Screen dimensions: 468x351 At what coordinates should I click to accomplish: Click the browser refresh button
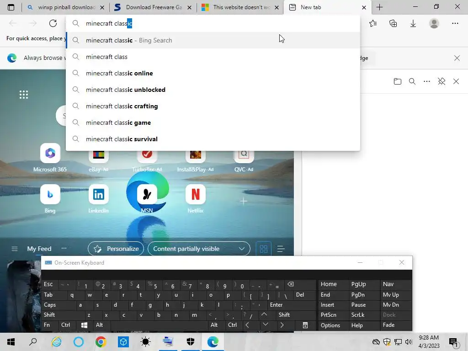tap(53, 23)
